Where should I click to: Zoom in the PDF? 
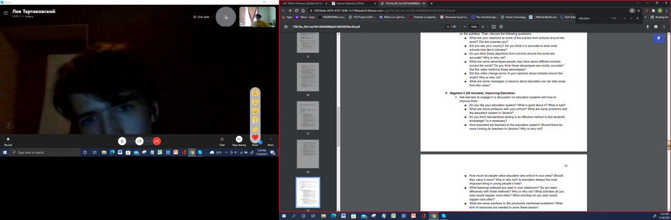(483, 27)
